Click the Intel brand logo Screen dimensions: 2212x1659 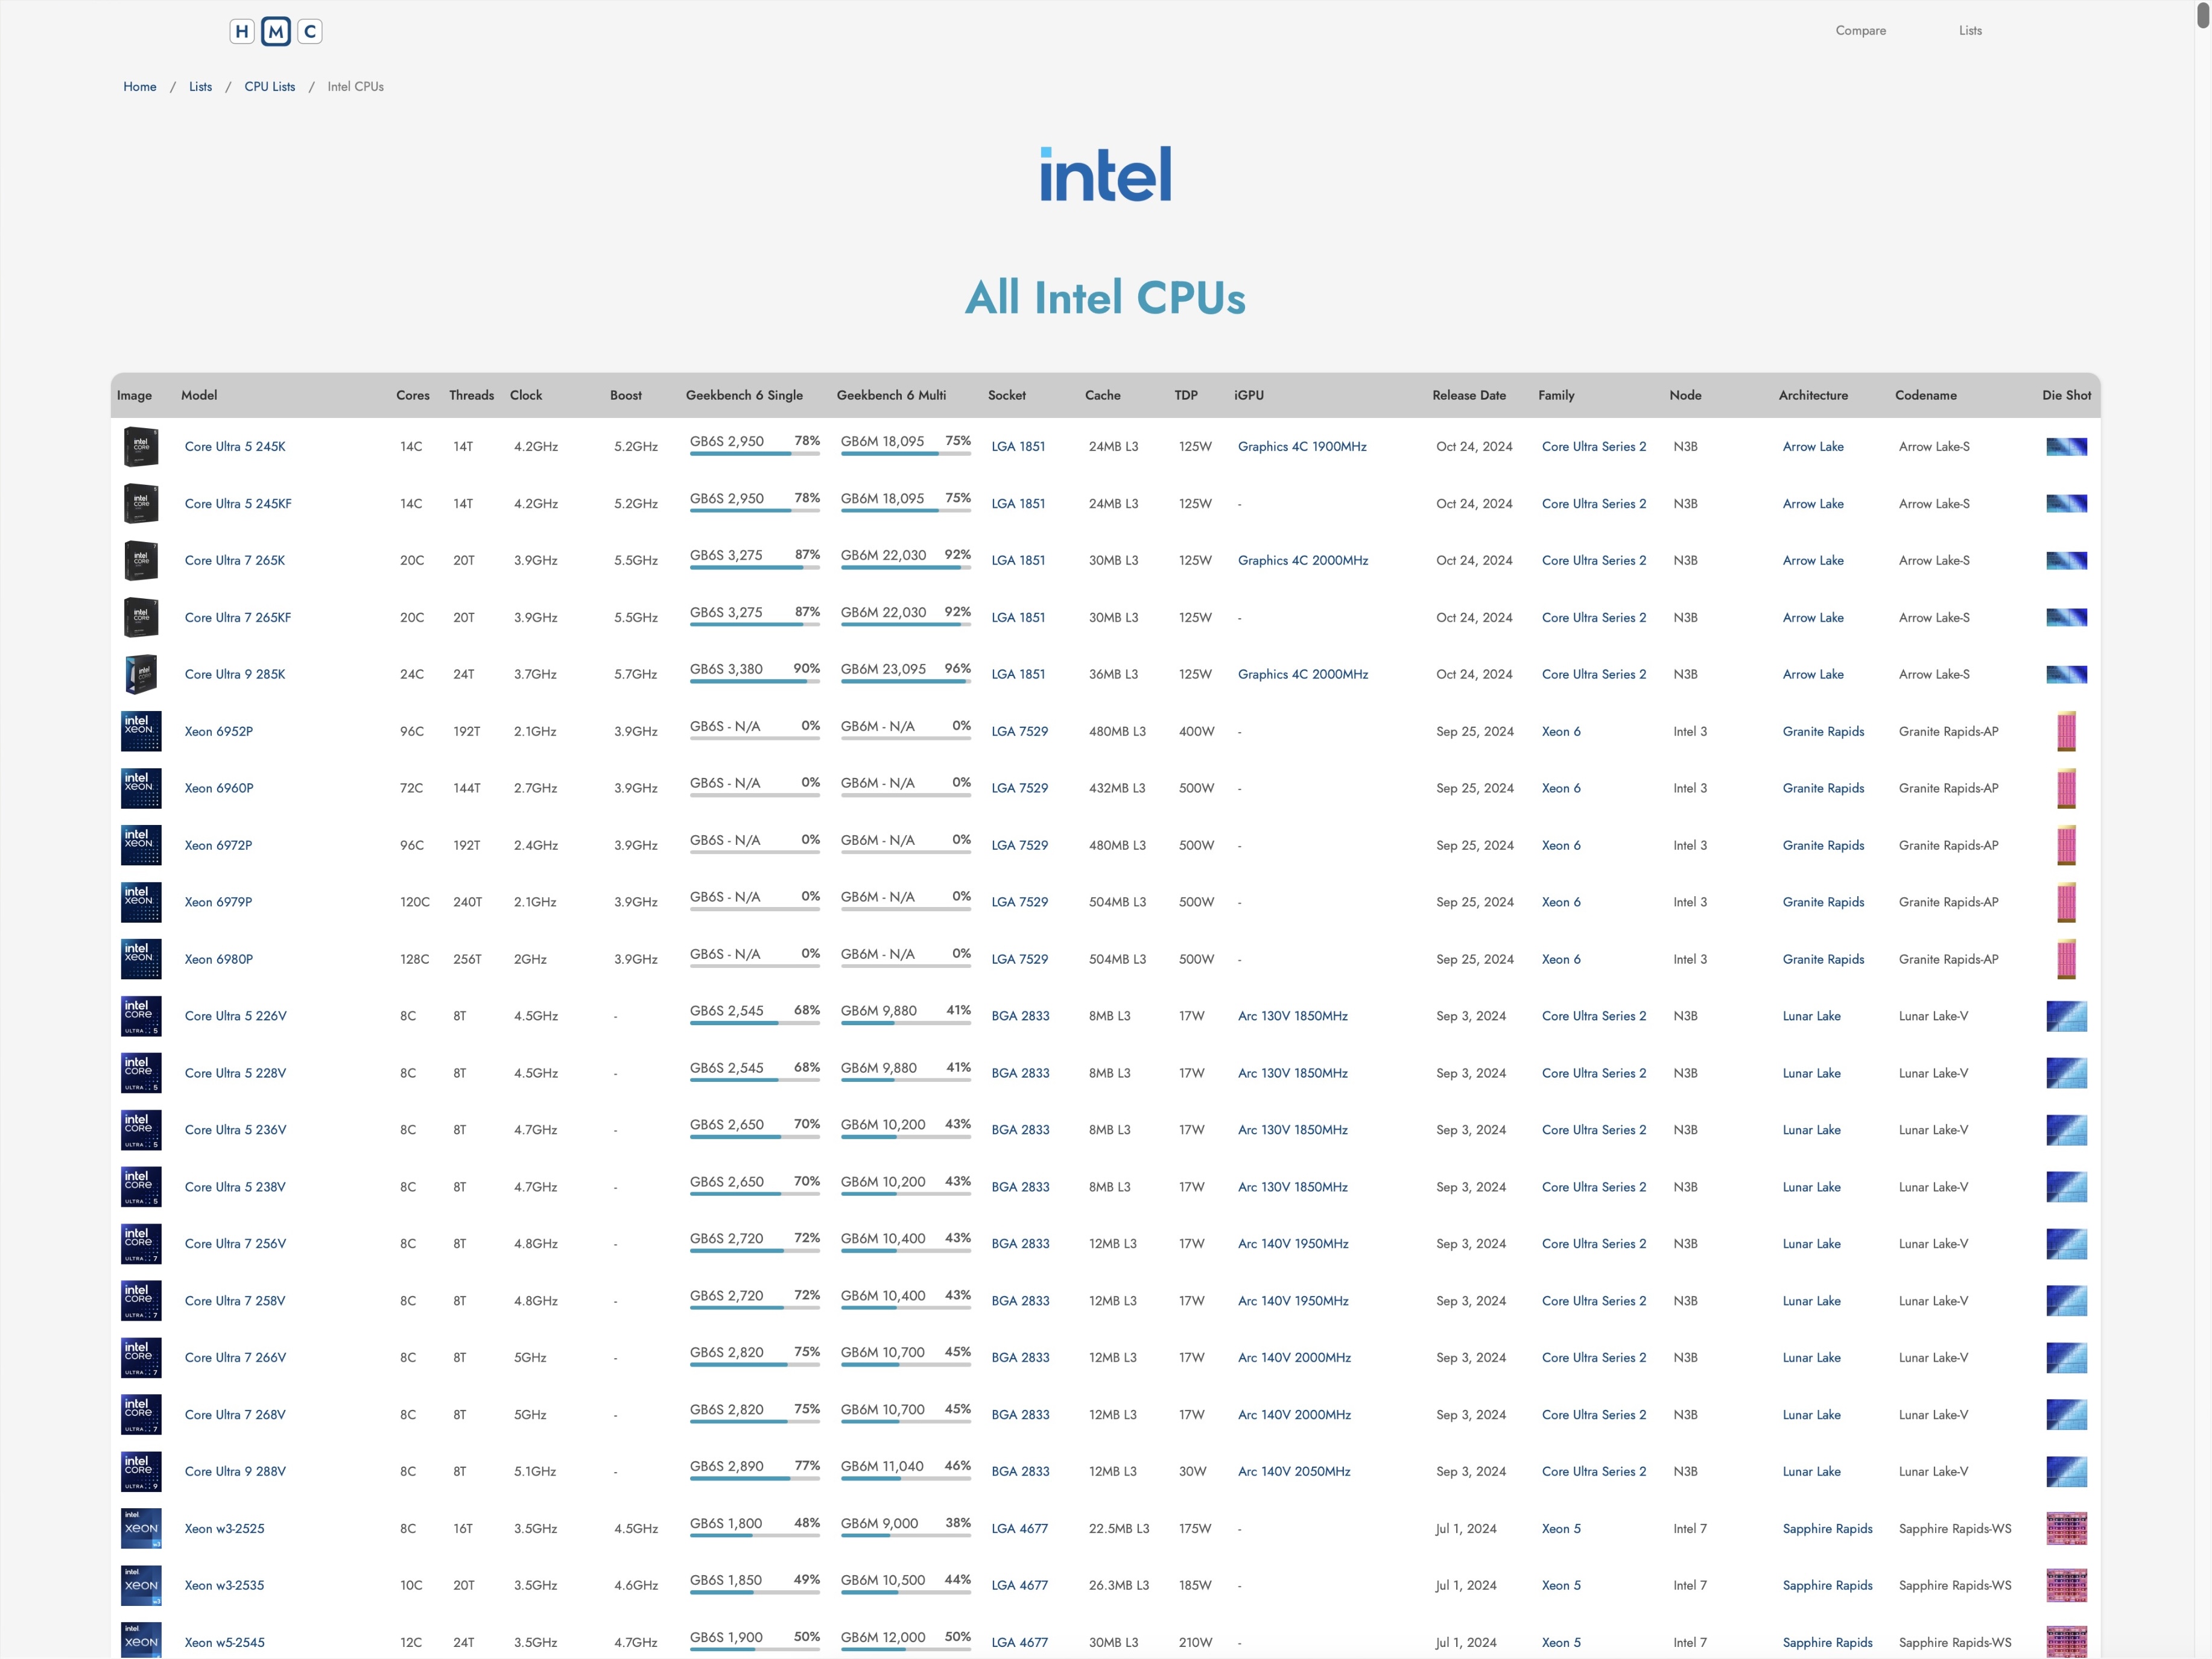click(x=1105, y=174)
